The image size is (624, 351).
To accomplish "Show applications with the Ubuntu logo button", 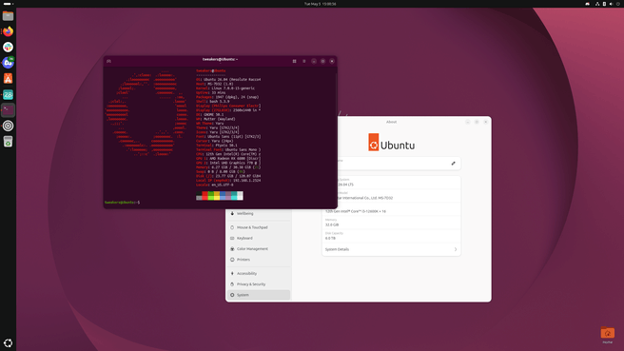I will (x=8, y=342).
